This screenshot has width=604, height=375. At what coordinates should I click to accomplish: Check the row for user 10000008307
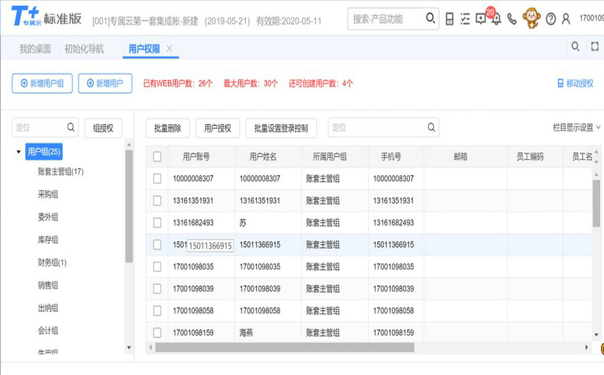[157, 178]
